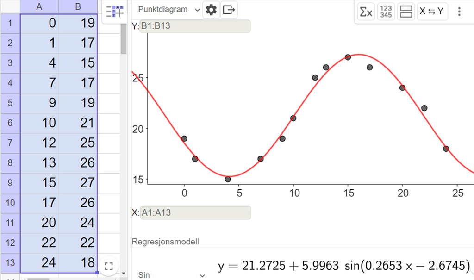Screen dimensions: 474x280
Task: Click the 123/345 show-data icon
Action: tap(387, 12)
